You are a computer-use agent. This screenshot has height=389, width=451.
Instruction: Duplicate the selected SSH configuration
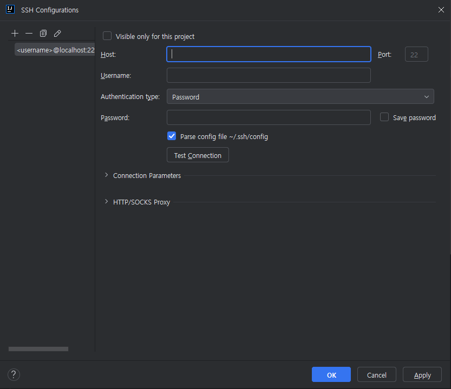pos(43,34)
